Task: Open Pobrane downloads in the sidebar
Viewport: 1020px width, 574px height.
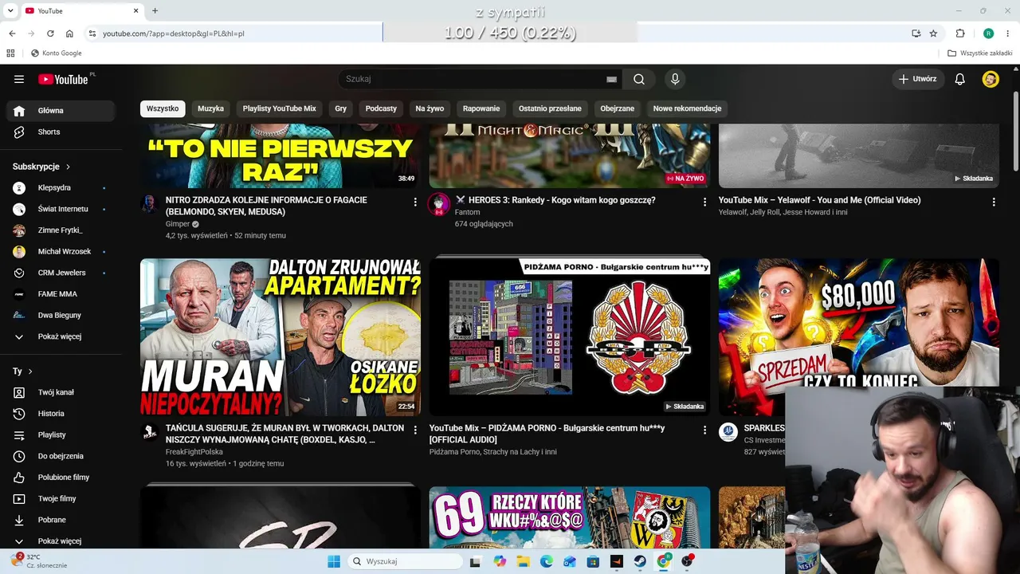Action: 61,520
